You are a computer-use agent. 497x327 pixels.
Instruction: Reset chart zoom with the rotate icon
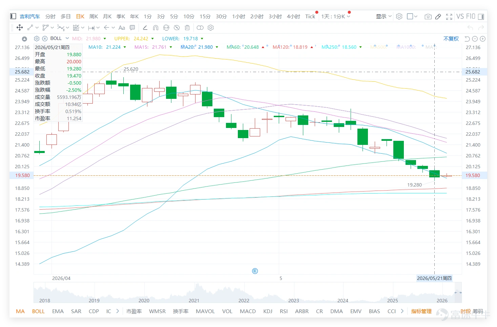[x=467, y=39]
